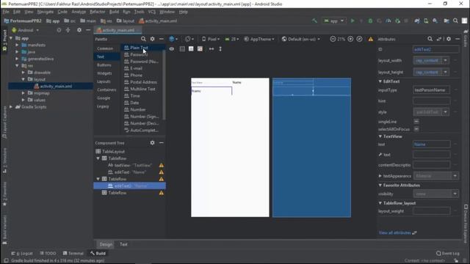Select editText2 in Component Tree

tap(129, 186)
